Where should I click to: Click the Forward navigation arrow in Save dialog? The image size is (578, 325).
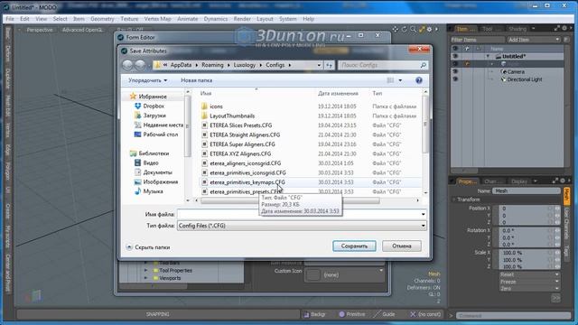click(140, 65)
